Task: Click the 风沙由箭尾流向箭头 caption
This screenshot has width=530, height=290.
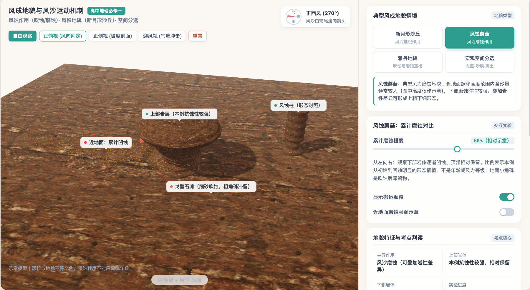Action: 326,21
